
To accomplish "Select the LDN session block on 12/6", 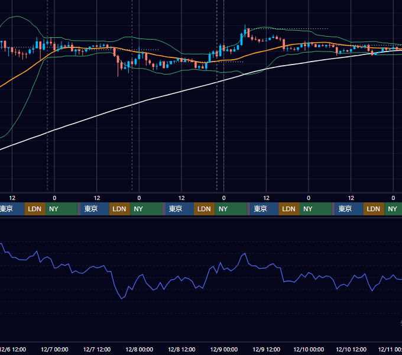I will [35, 209].
